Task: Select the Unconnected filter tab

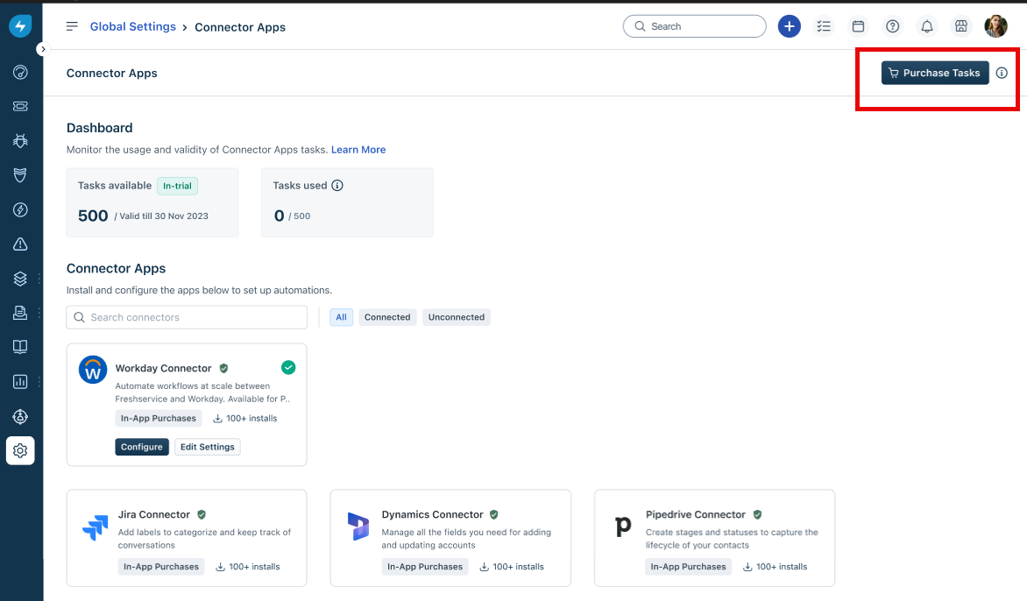Action: tap(457, 317)
